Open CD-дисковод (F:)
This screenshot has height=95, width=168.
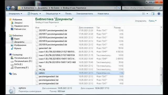[21, 68]
